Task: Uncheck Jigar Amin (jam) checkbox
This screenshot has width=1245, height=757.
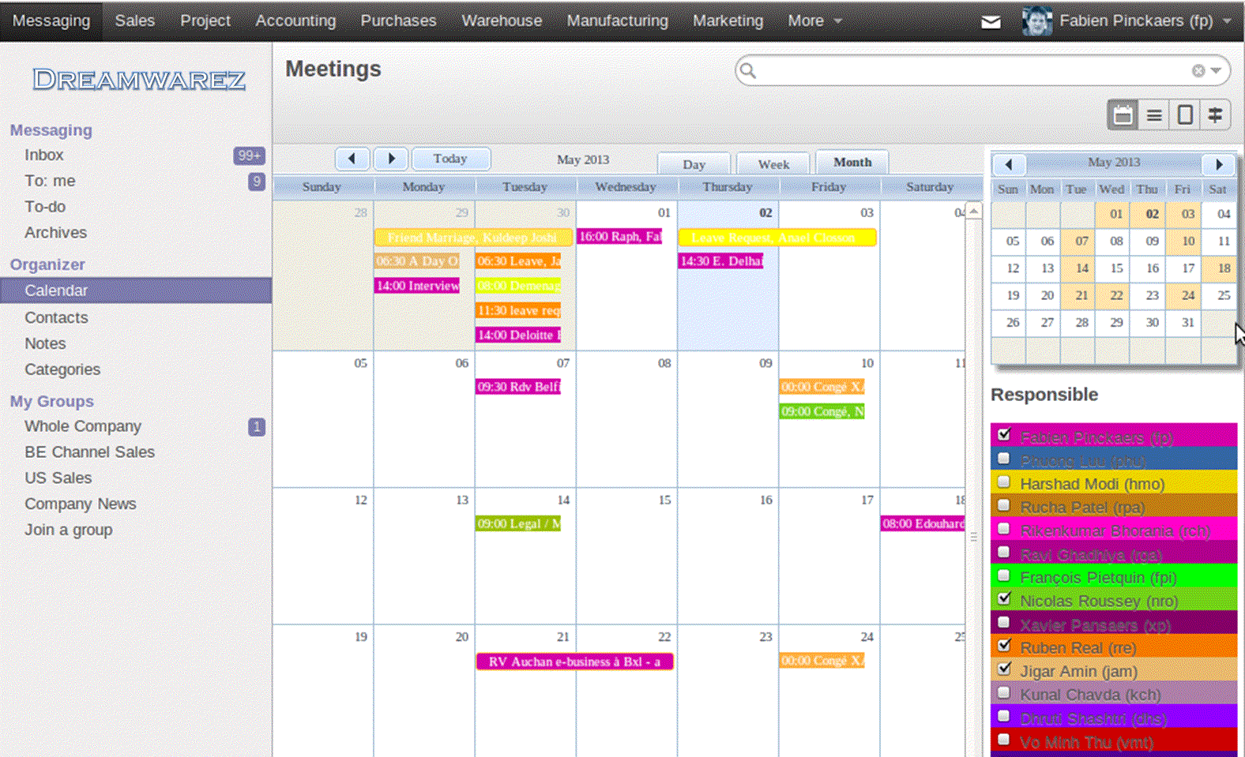Action: tap(1004, 669)
